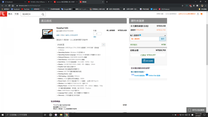The width and height of the screenshot is (208, 117).
Task: Open the Facebook bookmark
Action: tap(15, 9)
